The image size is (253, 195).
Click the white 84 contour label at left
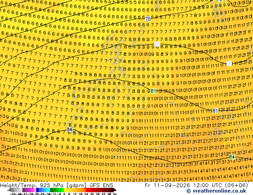pyautogui.click(x=69, y=129)
